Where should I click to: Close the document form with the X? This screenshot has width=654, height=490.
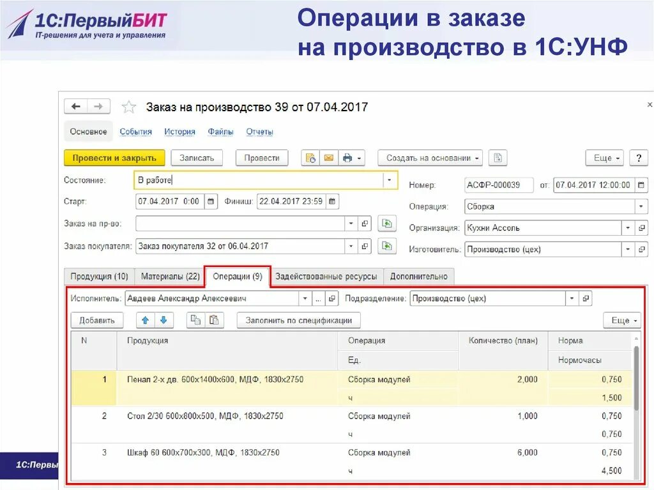click(650, 104)
